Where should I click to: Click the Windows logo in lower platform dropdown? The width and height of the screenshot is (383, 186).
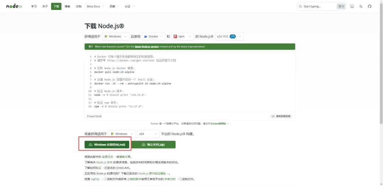tap(112, 134)
